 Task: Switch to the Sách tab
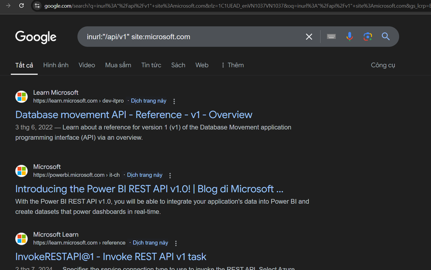[178, 65]
